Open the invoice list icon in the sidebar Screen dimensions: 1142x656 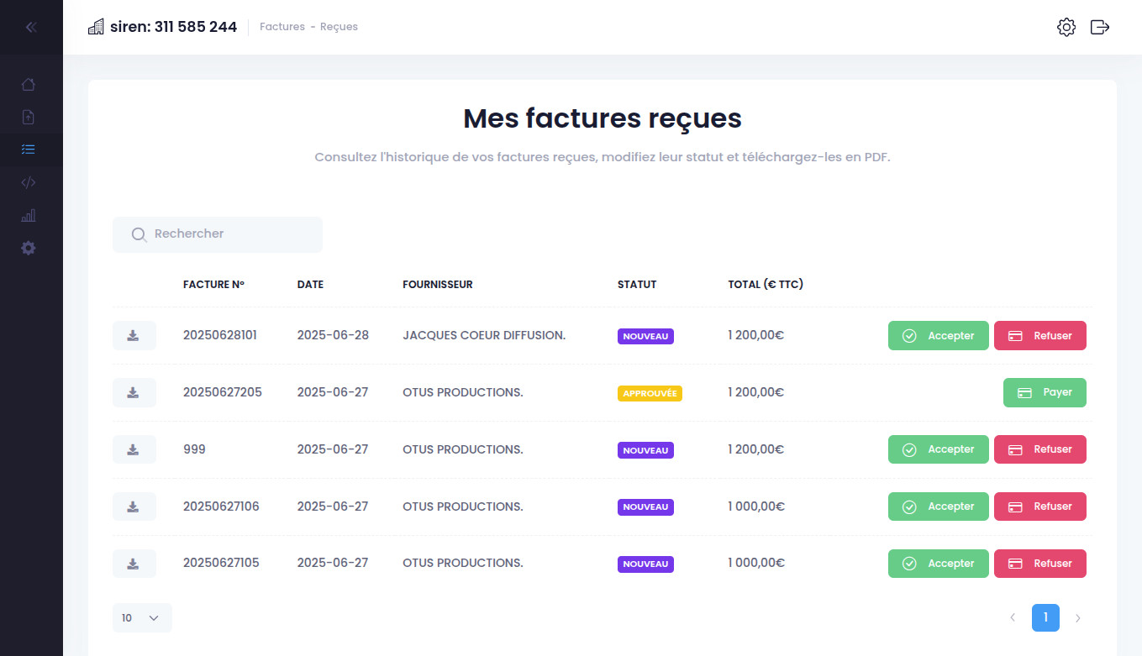[29, 149]
